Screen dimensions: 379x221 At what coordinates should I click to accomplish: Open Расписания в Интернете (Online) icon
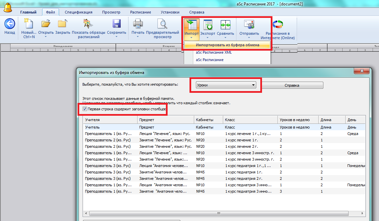coord(278,25)
